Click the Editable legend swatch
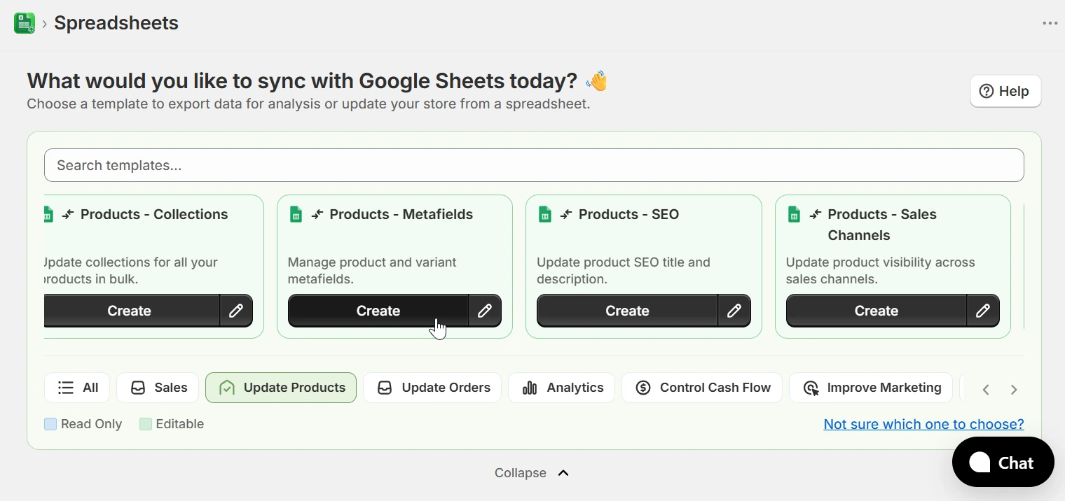 (146, 424)
